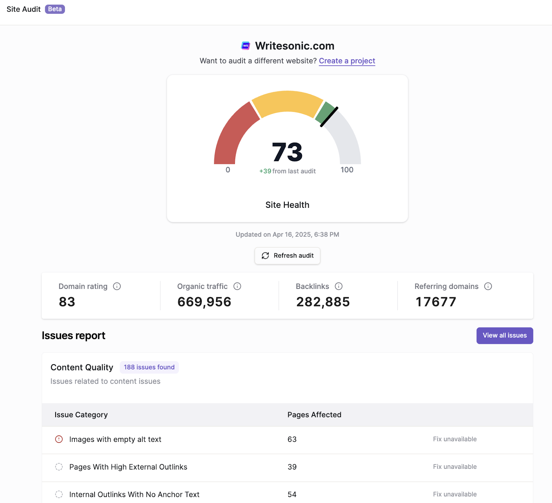Click Fix unavailable for empty alt text
Screen dimensions: 552x503
(455, 439)
